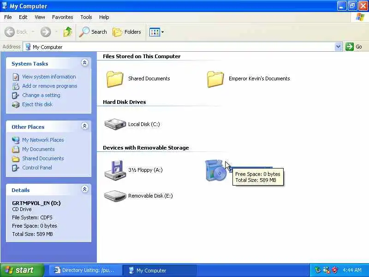
Task: Toggle the Folders pane
Action: [127, 32]
